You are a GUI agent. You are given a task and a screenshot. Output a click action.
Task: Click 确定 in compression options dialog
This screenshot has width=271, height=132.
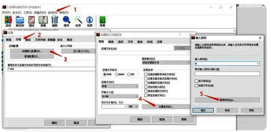pos(140,119)
